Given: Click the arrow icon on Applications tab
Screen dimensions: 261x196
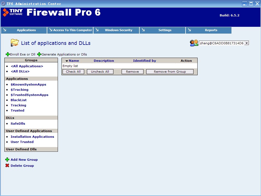Looking at the screenshot, I should coord(5,30).
